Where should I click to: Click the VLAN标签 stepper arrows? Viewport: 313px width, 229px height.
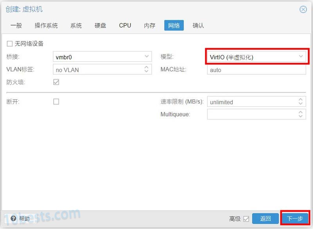pyautogui.click(x=146, y=69)
